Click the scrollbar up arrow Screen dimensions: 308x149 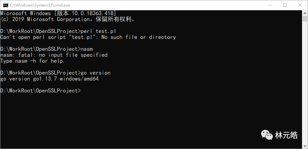(305, 13)
